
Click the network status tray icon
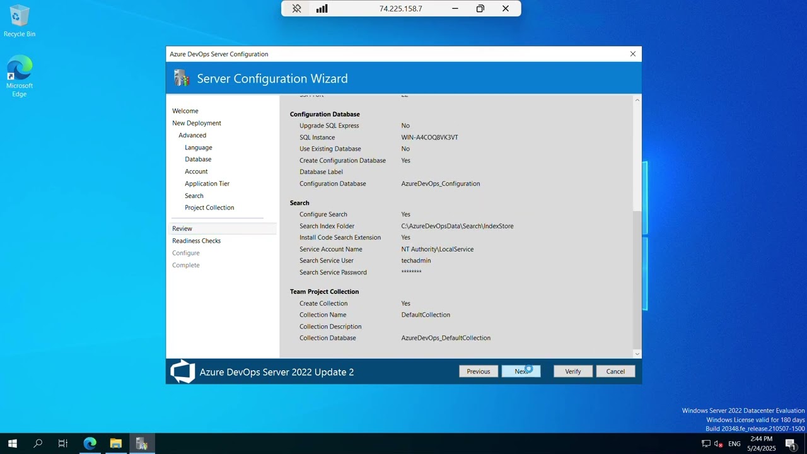[706, 444]
